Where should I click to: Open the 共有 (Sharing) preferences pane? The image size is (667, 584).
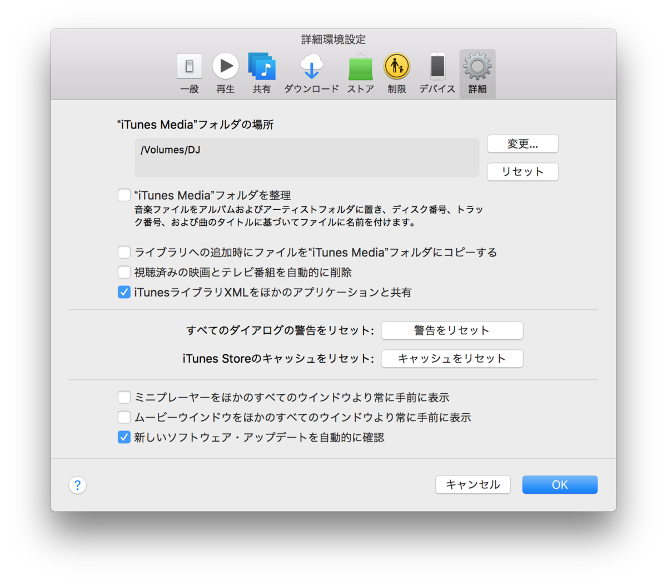click(262, 74)
